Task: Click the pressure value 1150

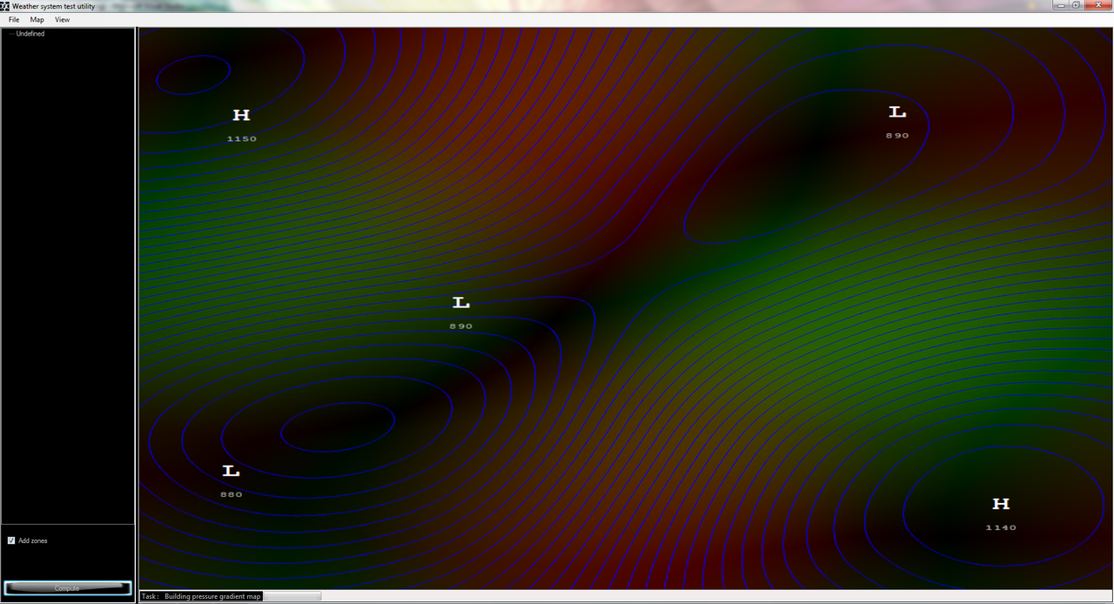Action: click(x=242, y=138)
